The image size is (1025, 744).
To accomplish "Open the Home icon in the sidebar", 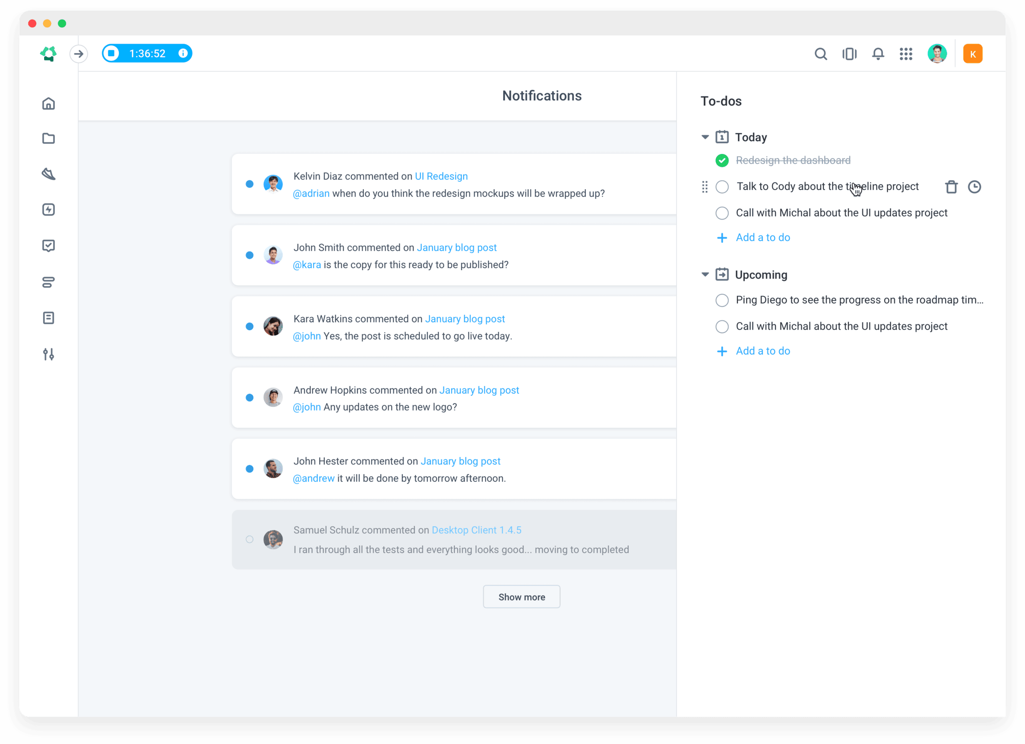I will point(48,103).
